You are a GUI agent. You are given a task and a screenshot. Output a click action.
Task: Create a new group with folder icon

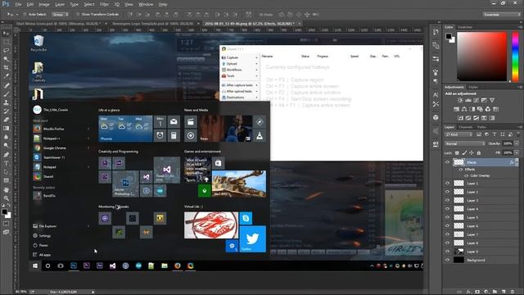point(495,292)
